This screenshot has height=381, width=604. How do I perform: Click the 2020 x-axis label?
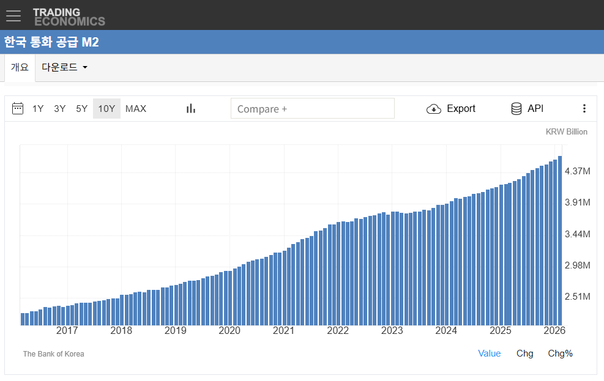coord(229,330)
